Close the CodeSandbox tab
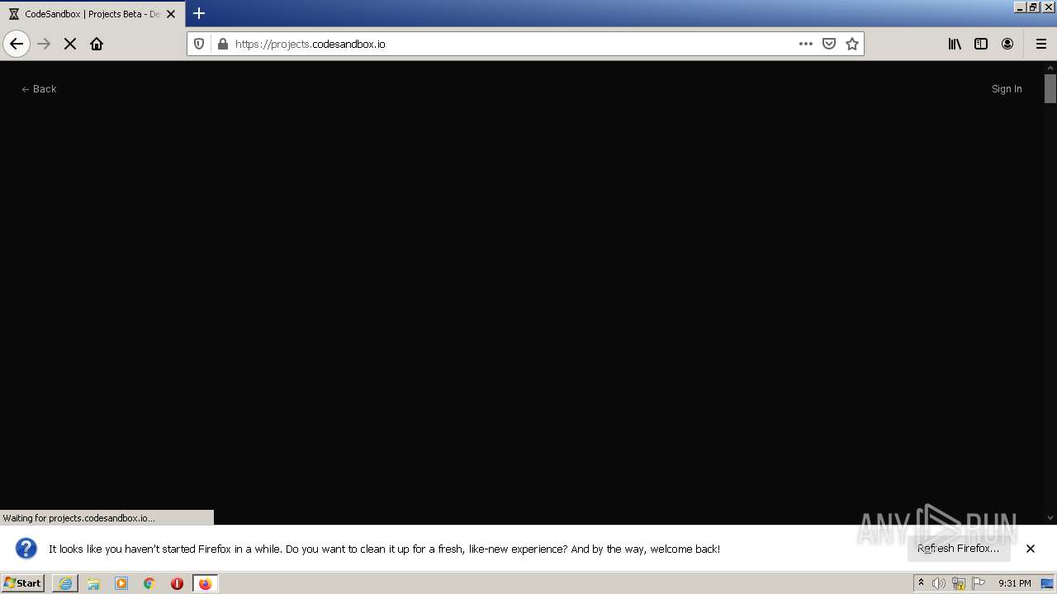This screenshot has width=1057, height=594. point(171,14)
